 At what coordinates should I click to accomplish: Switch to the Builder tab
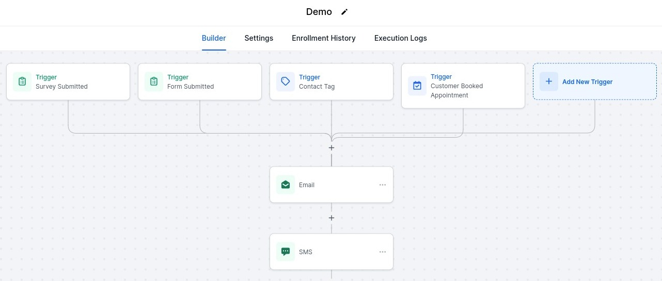[x=214, y=38]
